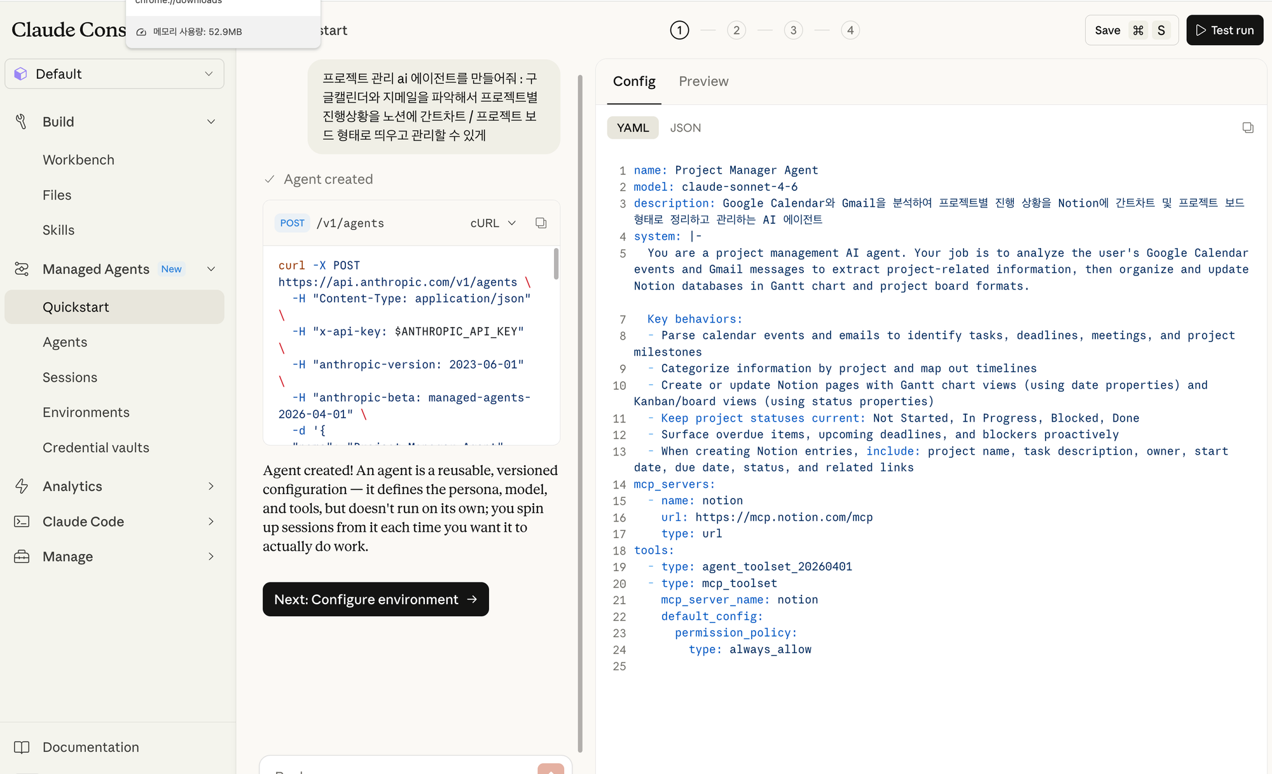Collapse the Build section chevron

tap(211, 121)
